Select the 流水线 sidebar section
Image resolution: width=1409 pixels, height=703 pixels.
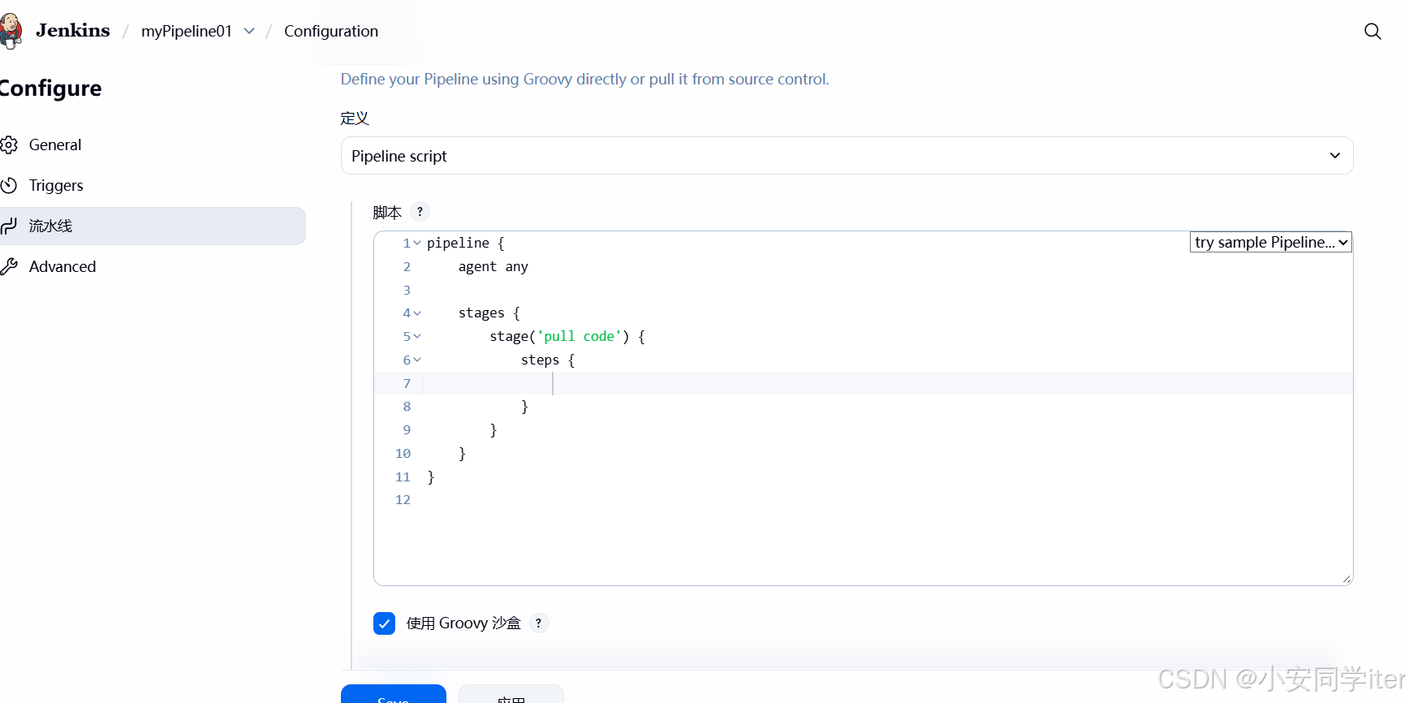tap(50, 226)
